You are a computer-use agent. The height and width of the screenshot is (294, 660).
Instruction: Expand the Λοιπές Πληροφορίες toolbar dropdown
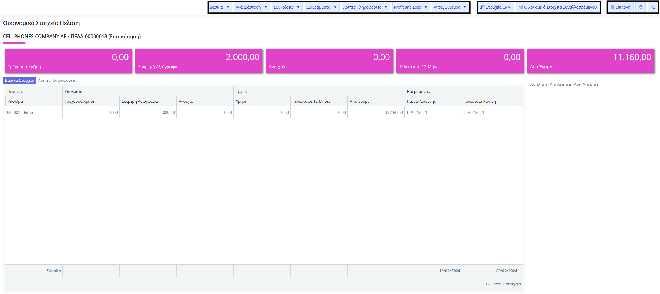tap(365, 7)
